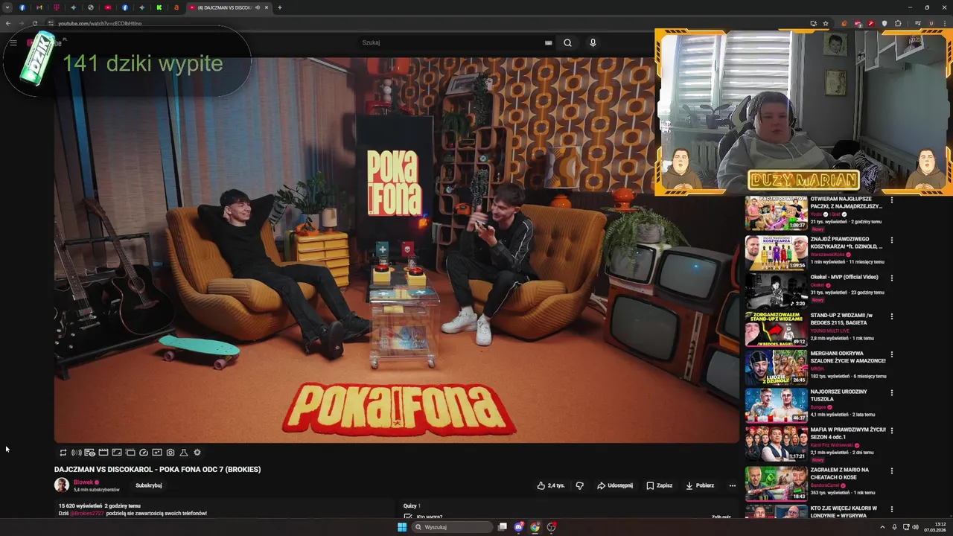Switch to the Gmail tab
The width and height of the screenshot is (953, 536).
[x=39, y=7]
